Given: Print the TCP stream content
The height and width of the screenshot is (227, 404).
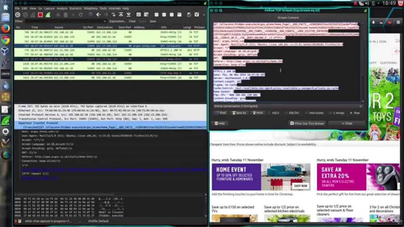Looking at the screenshot, I should (x=258, y=113).
